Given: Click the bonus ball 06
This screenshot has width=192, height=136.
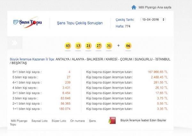Looking at the screenshot, I should point(128,46).
